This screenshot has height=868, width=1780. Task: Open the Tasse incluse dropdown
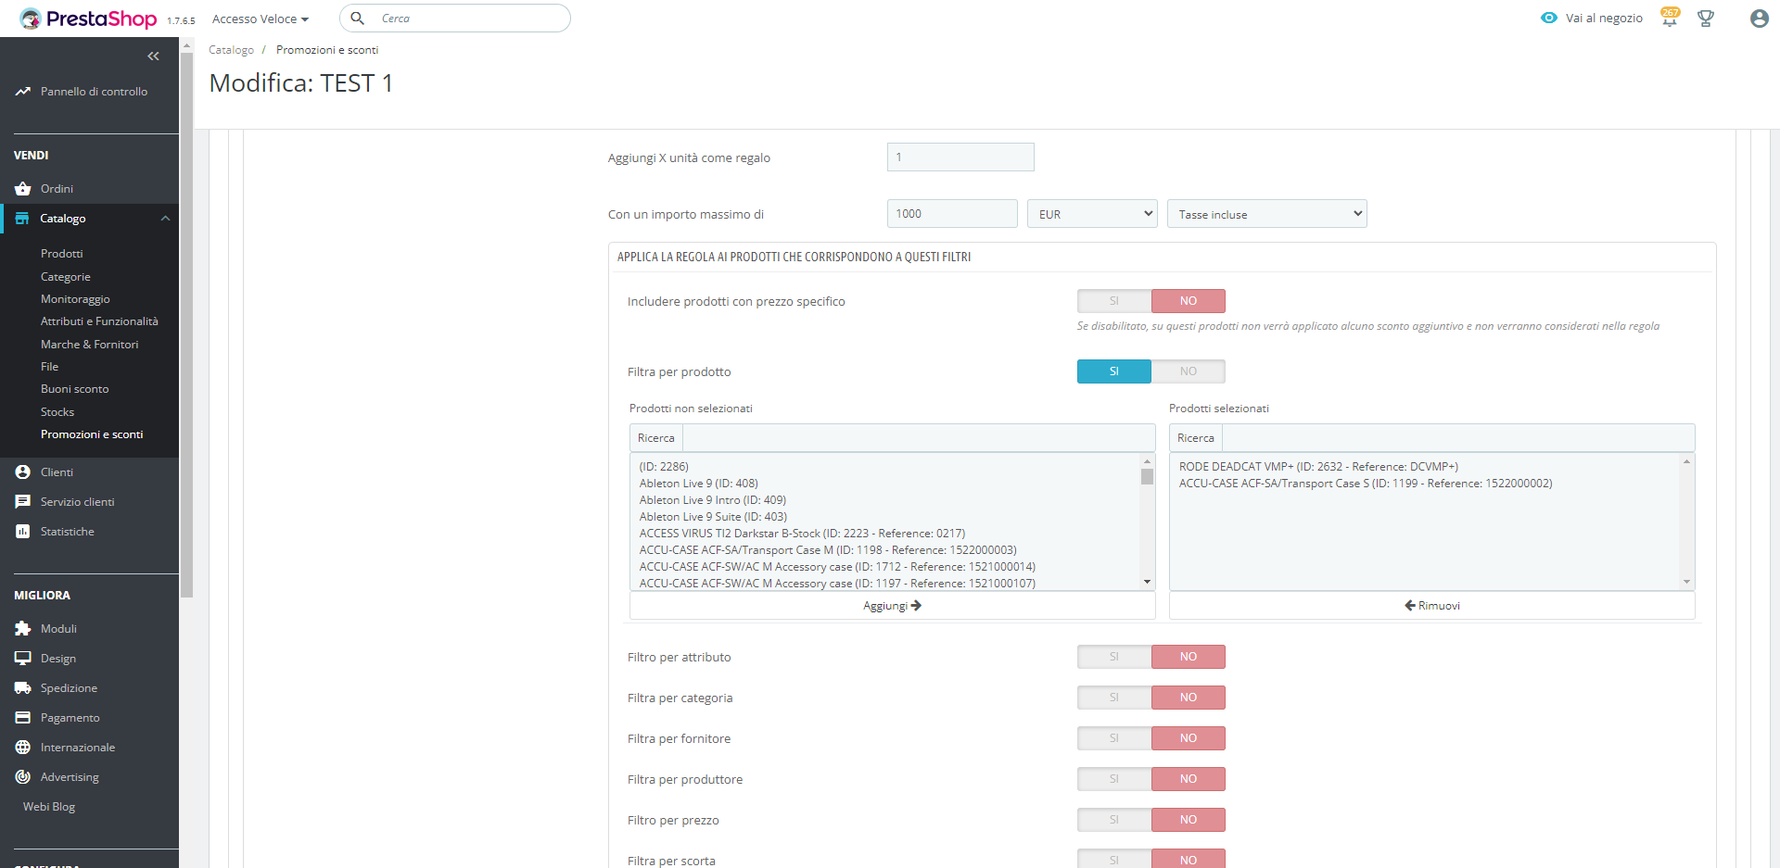pyautogui.click(x=1267, y=214)
